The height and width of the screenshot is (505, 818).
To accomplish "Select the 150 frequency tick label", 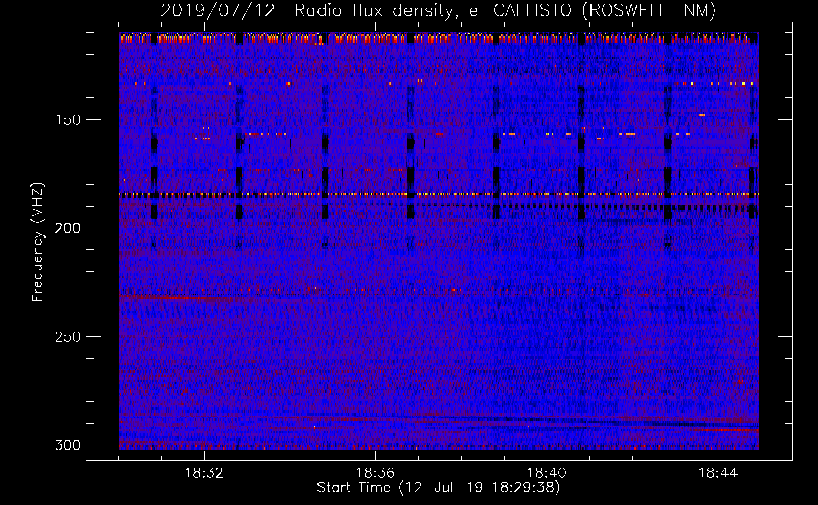I will 68,120.
